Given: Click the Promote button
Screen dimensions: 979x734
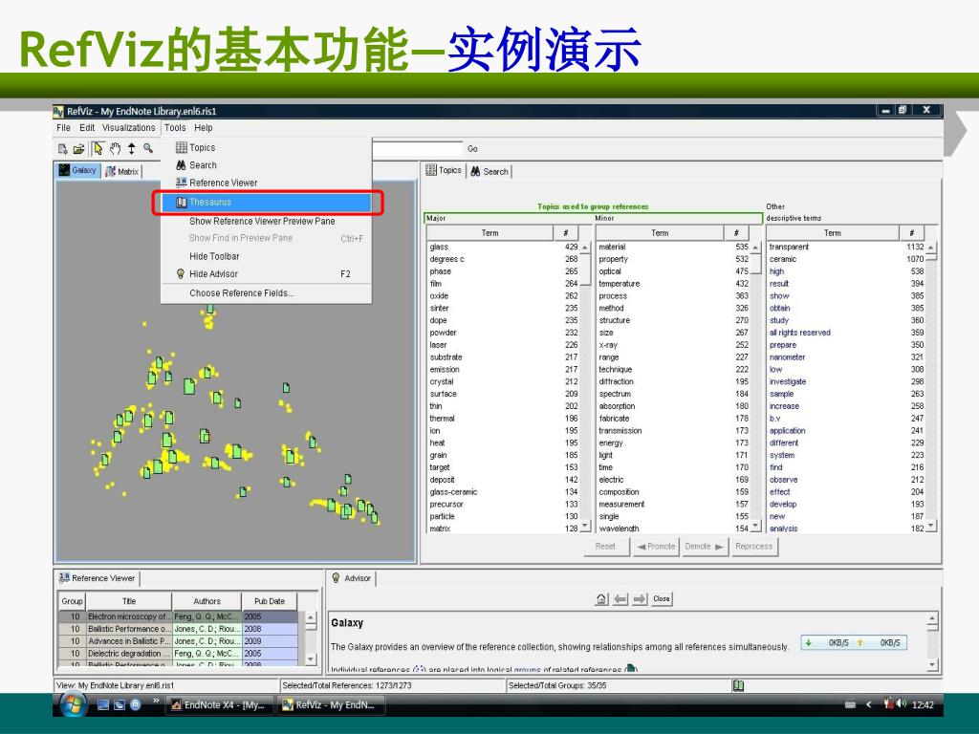Looking at the screenshot, I should (x=656, y=546).
